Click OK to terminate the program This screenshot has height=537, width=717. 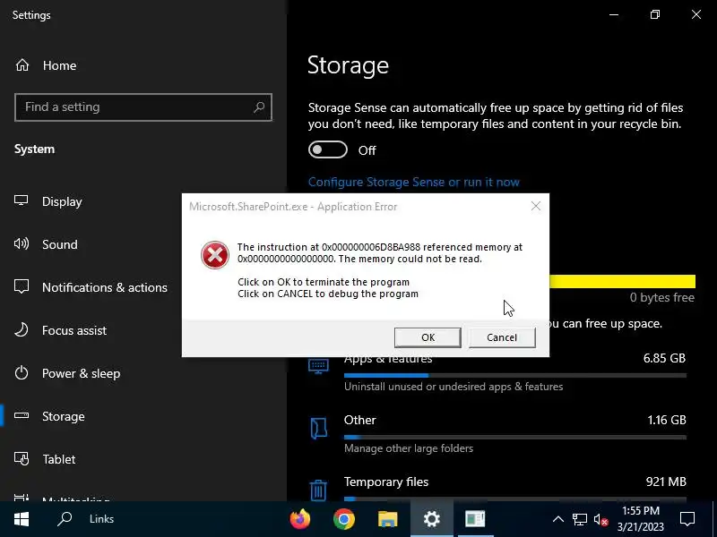point(428,337)
